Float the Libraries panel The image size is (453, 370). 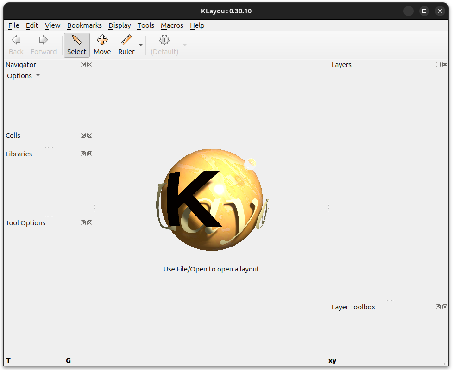coord(83,154)
